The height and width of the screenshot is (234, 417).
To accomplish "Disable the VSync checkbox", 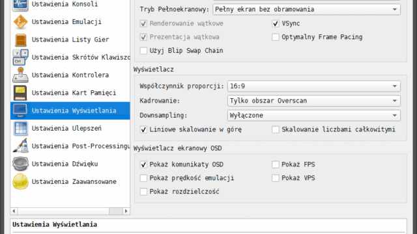I will (276, 23).
